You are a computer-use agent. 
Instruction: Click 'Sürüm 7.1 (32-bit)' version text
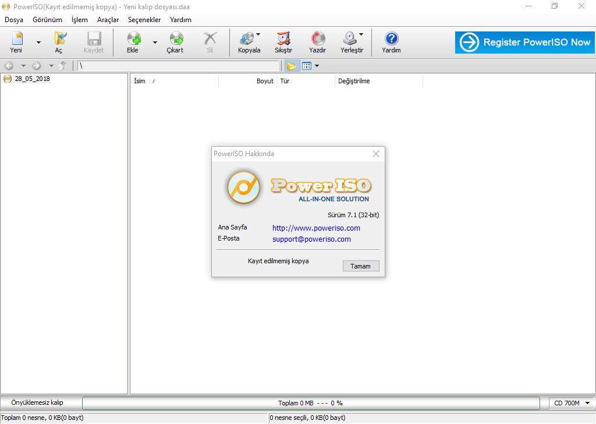point(353,215)
